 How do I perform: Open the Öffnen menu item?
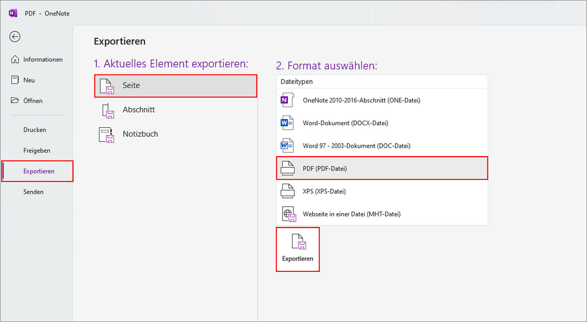pos(37,101)
